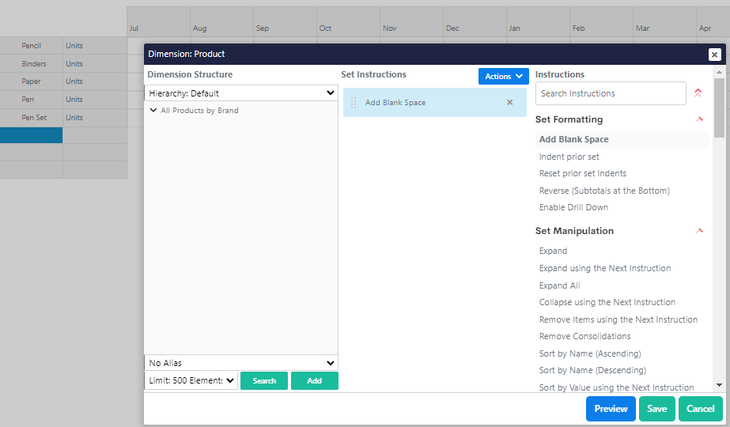
Task: Open the No Alias dropdown
Action: tap(241, 363)
